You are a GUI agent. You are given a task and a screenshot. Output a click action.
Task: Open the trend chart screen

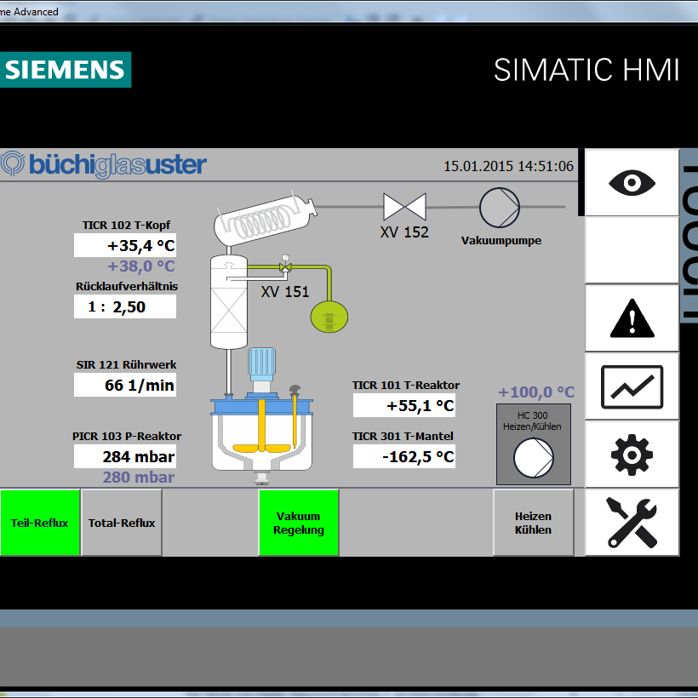(x=632, y=386)
